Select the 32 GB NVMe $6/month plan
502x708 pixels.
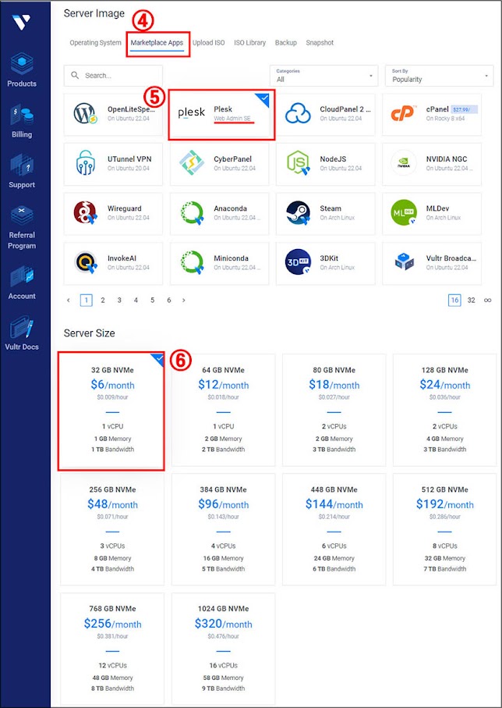click(x=111, y=410)
